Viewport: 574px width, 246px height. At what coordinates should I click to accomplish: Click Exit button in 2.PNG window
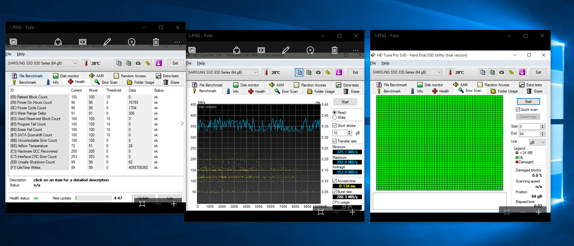[x=355, y=72]
